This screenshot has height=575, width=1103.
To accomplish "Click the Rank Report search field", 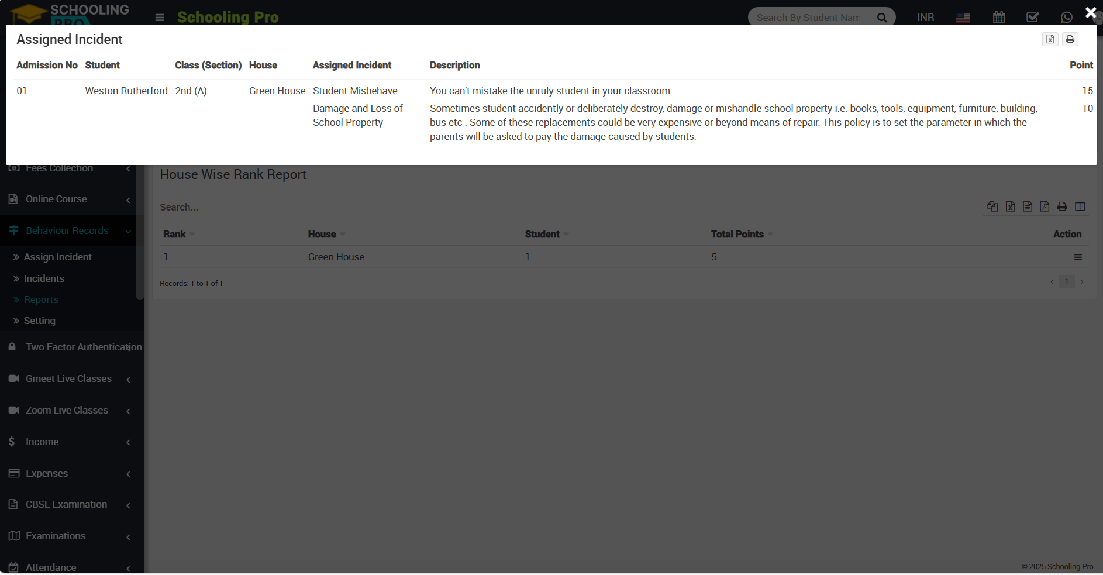I will (x=223, y=207).
